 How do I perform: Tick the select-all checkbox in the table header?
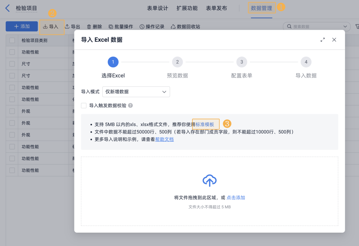point(12,40)
